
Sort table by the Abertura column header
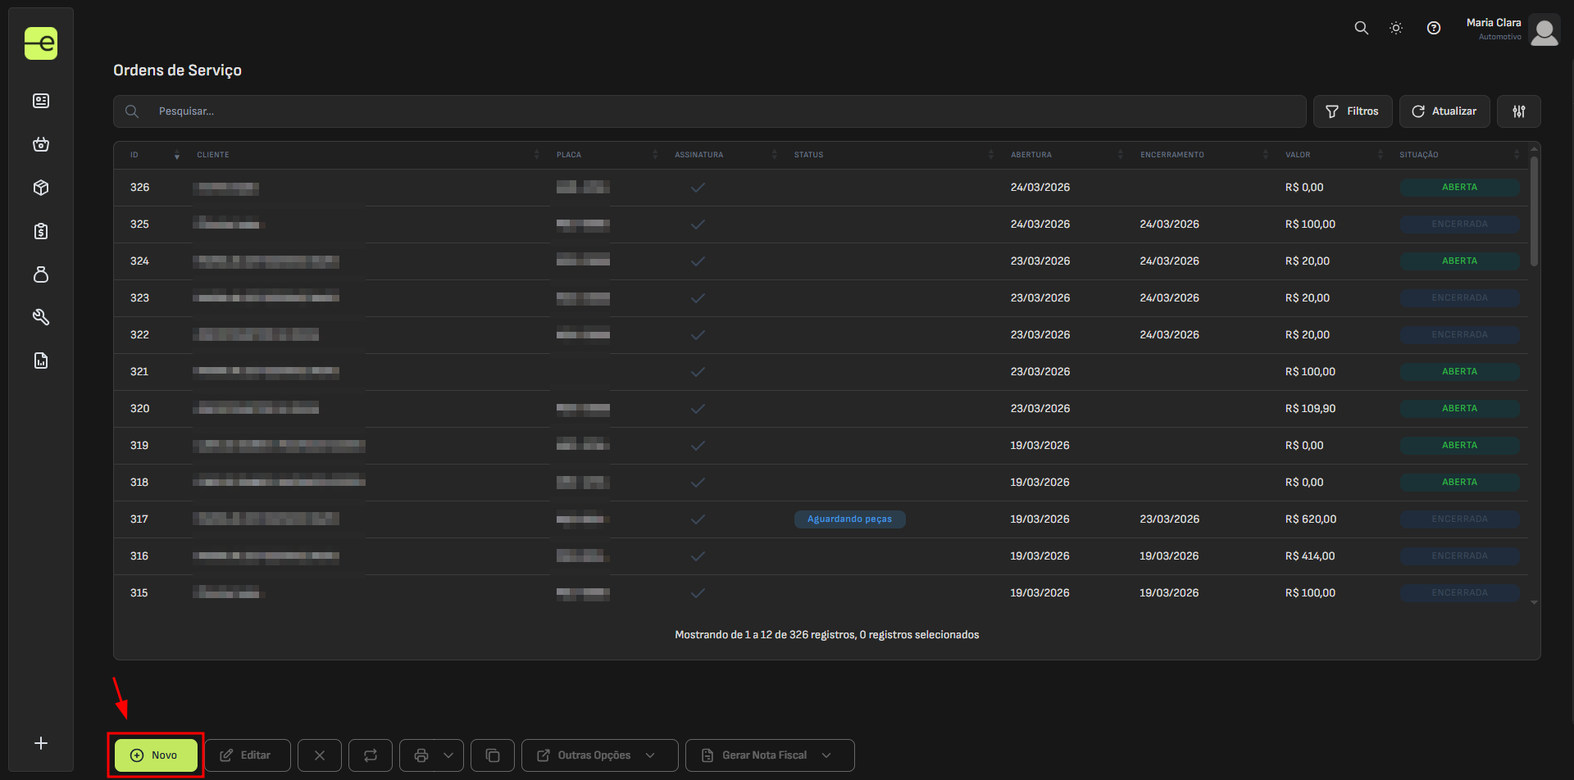tap(1030, 155)
